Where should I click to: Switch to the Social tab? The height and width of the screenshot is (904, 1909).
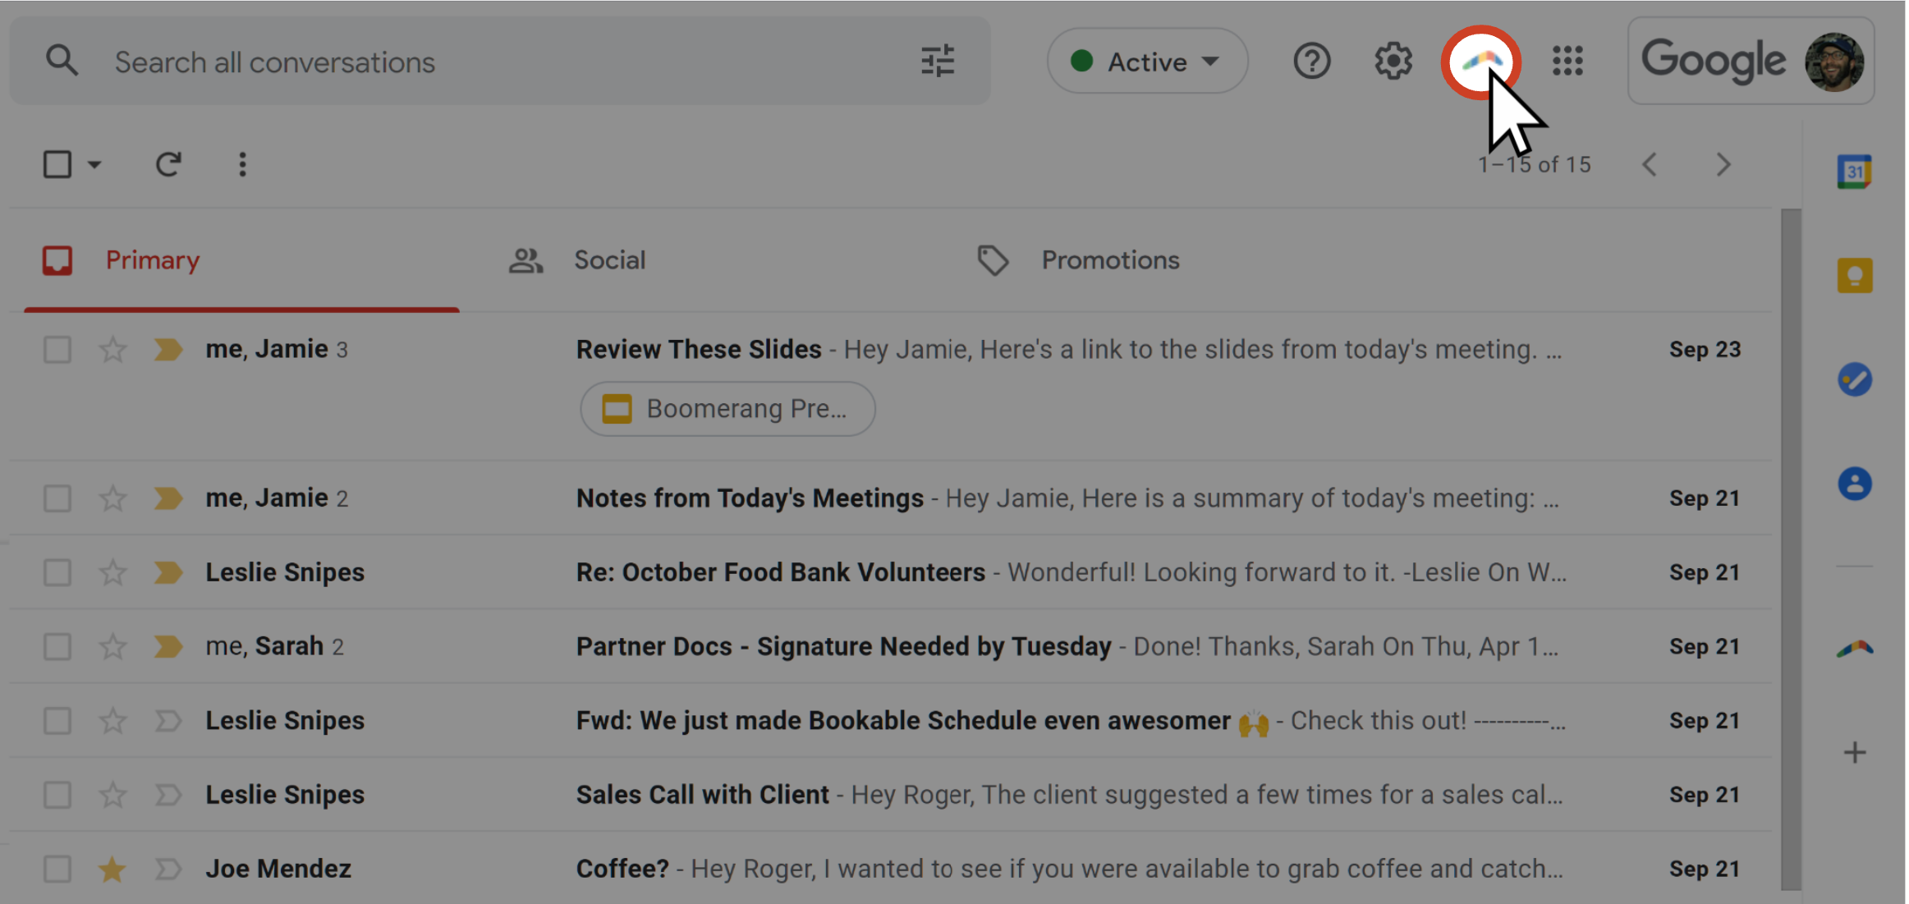tap(608, 260)
